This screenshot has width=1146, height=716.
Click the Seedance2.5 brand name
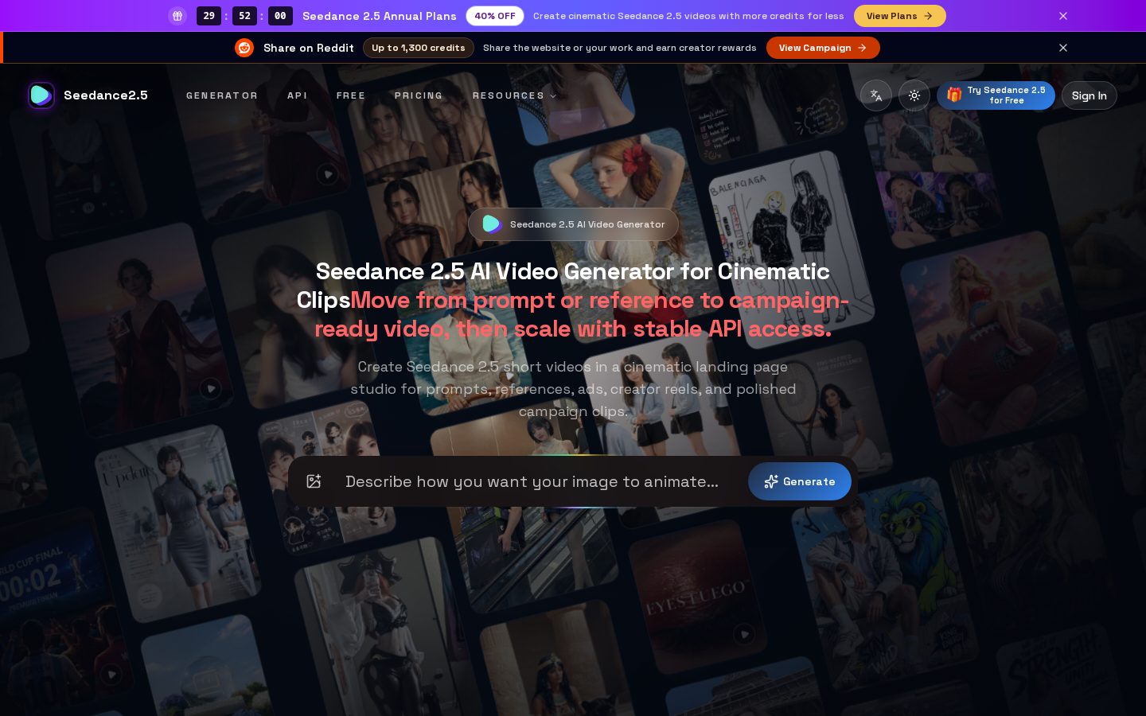point(106,95)
